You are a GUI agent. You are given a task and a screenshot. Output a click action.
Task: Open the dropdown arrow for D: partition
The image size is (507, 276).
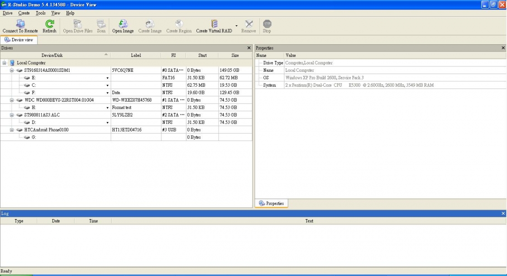pyautogui.click(x=107, y=123)
